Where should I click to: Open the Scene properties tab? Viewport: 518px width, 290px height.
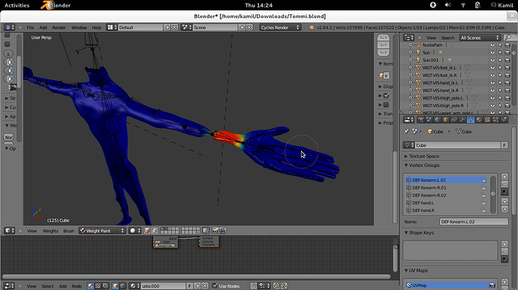pos(429,120)
